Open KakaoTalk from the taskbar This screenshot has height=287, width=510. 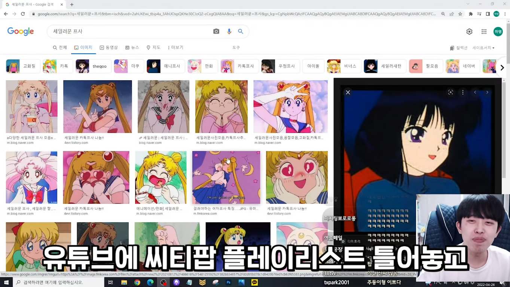tap(254, 283)
